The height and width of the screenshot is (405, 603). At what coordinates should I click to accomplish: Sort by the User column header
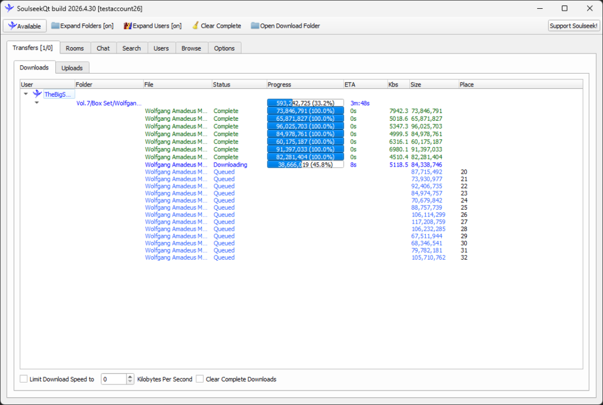(47, 84)
